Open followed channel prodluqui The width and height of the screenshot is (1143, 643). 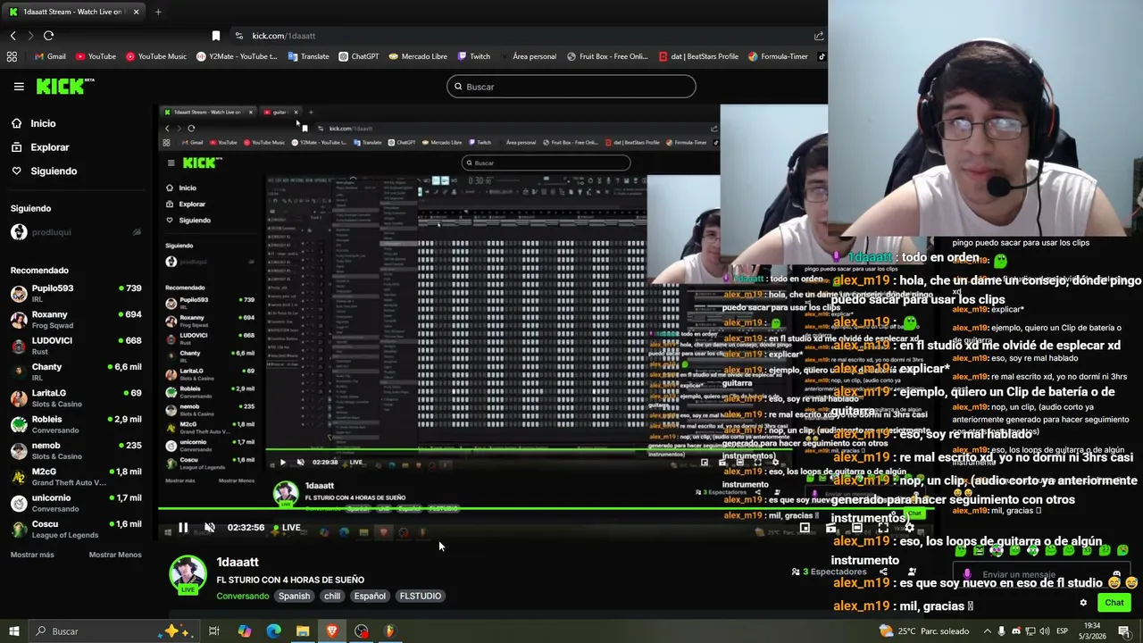coord(76,232)
